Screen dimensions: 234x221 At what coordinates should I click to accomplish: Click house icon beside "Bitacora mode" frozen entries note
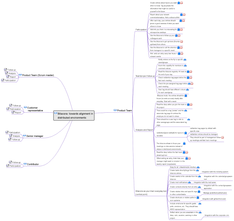click(186, 96)
